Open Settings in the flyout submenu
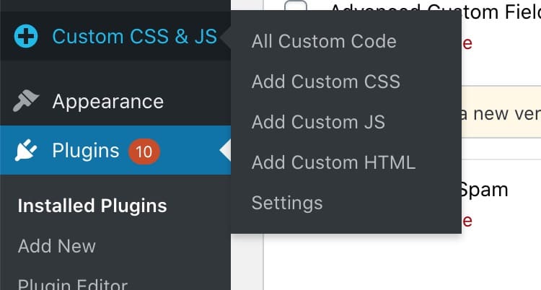Screen dimensions: 541x290 287,203
